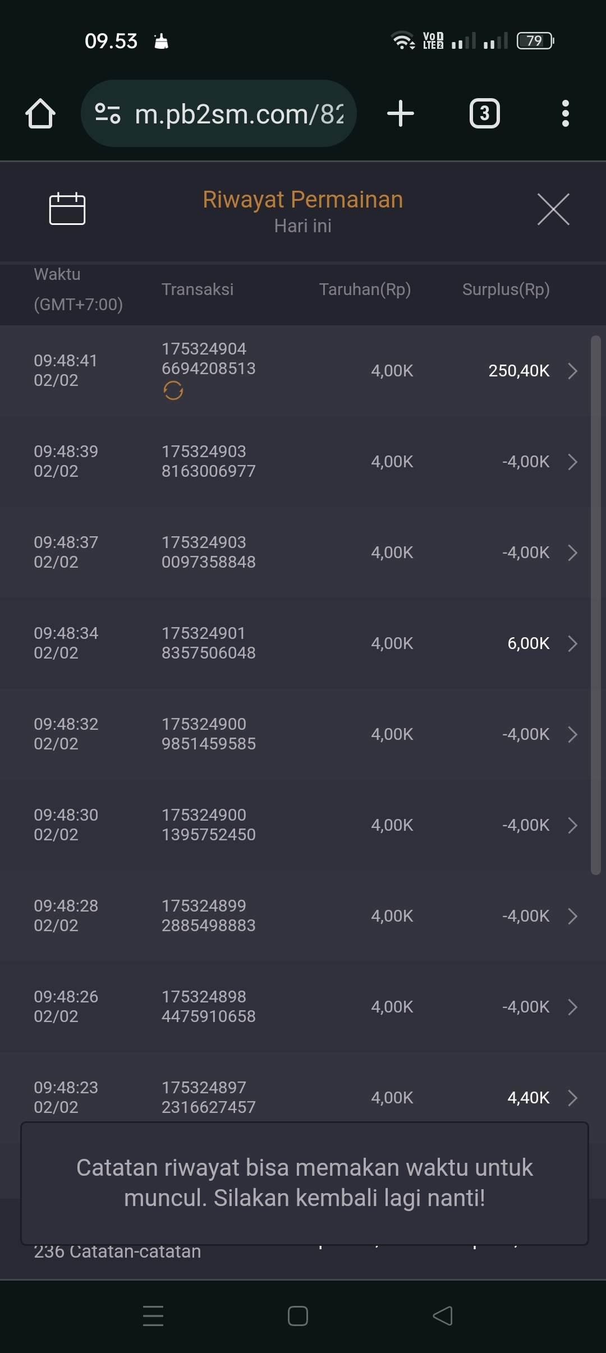
Task: Open the tab switcher showing 3 tabs
Action: pyautogui.click(x=484, y=113)
